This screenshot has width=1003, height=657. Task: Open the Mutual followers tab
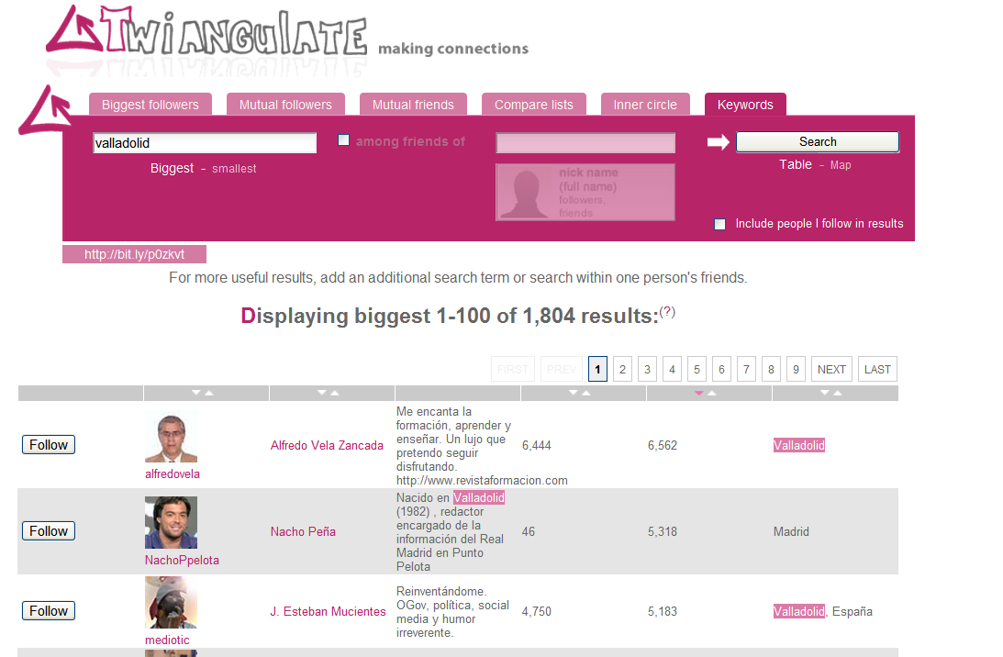285,105
